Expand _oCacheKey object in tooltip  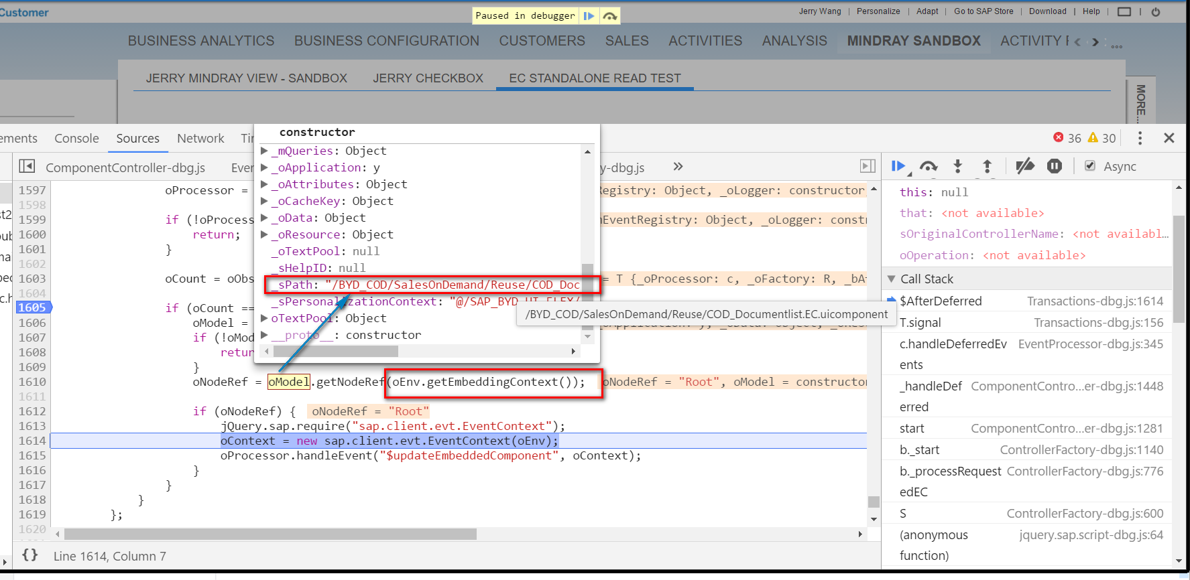tap(264, 201)
